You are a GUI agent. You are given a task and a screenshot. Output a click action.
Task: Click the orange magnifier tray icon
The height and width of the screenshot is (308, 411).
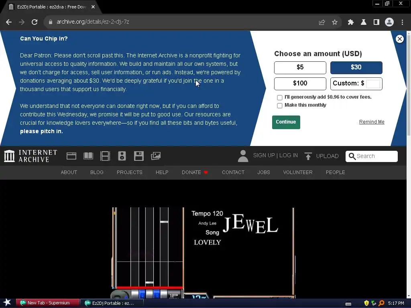point(381,303)
